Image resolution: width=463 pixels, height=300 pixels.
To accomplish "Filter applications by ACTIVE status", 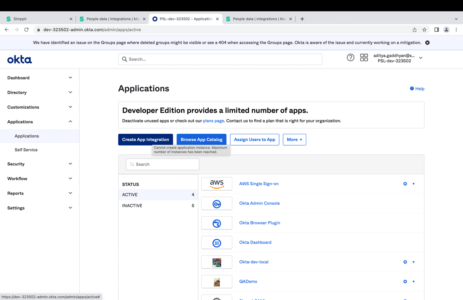I will (130, 194).
